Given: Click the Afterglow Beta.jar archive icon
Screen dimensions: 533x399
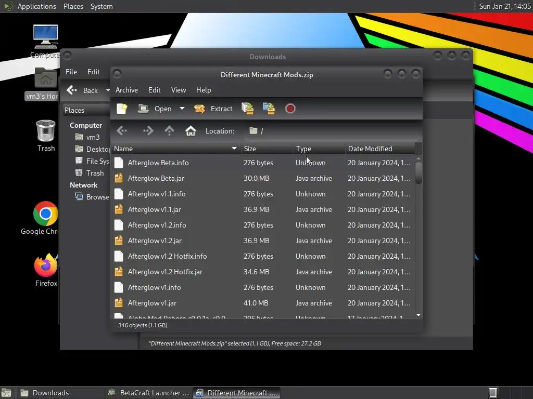Looking at the screenshot, I should pyautogui.click(x=118, y=178).
